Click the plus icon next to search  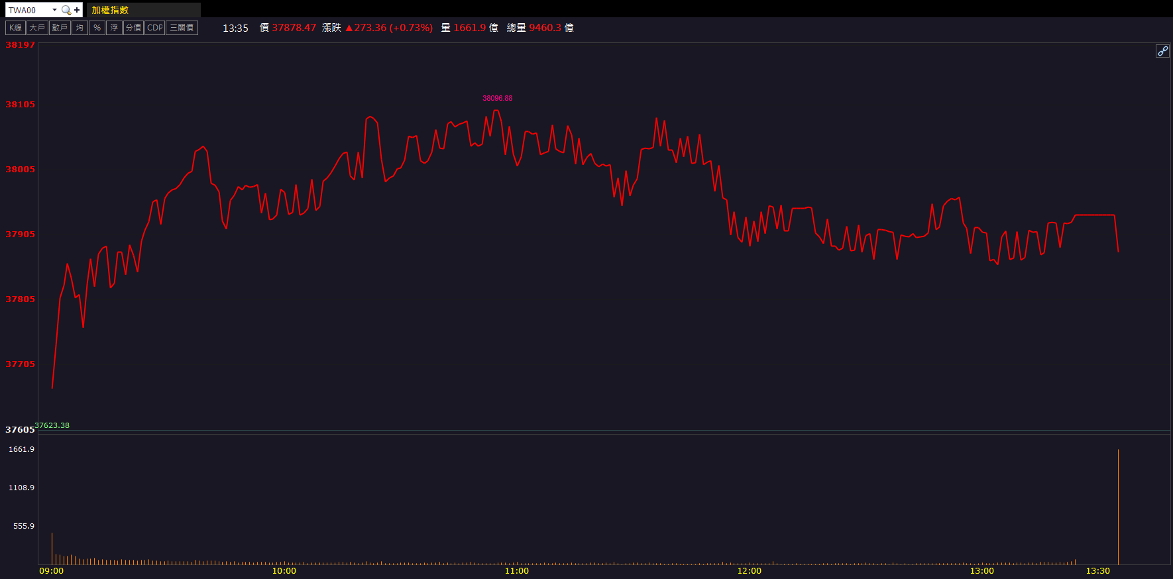click(x=77, y=10)
